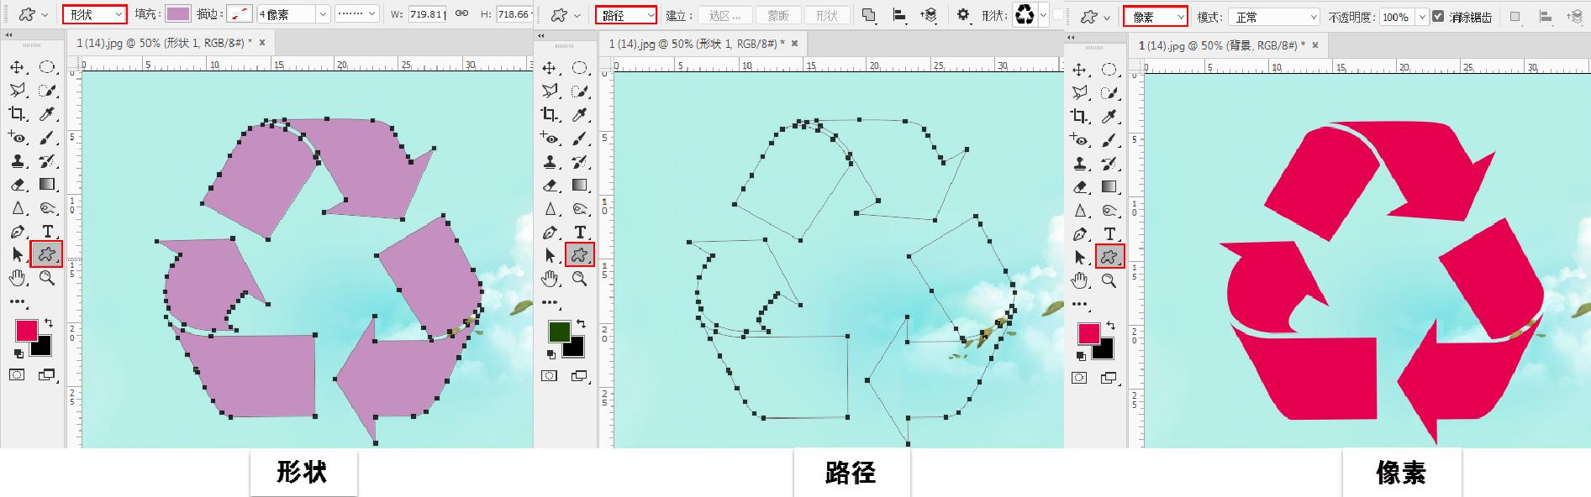
Task: Select Elliptical Marquee tool in the 形状 window
Action: (47, 67)
